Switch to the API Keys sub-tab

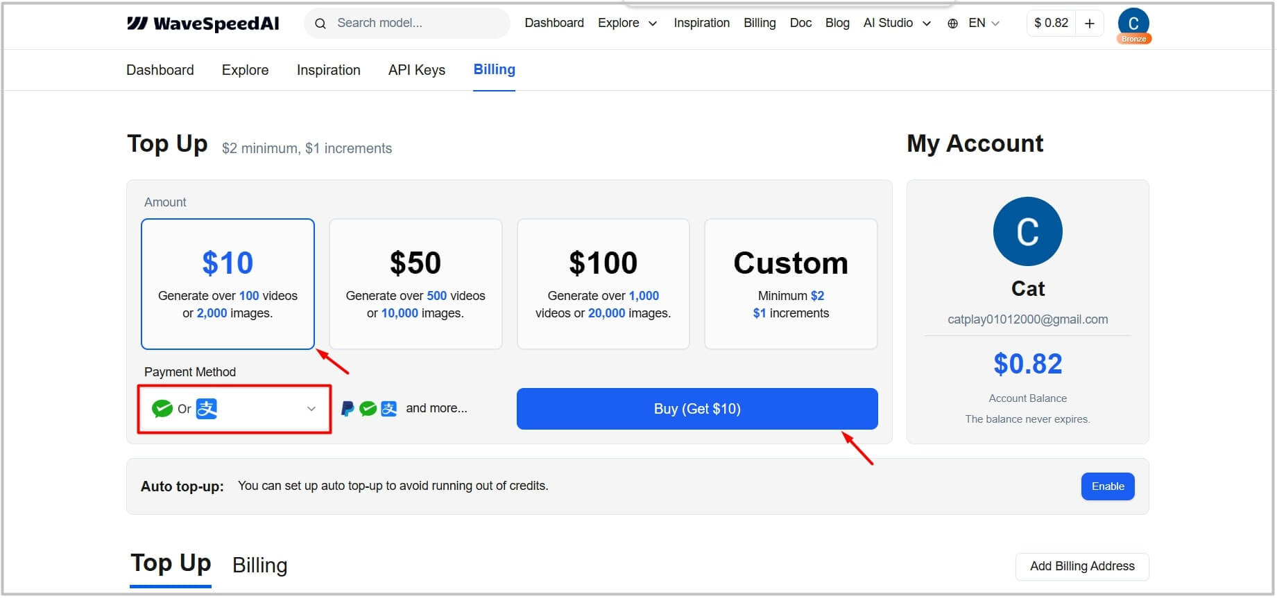pyautogui.click(x=417, y=70)
